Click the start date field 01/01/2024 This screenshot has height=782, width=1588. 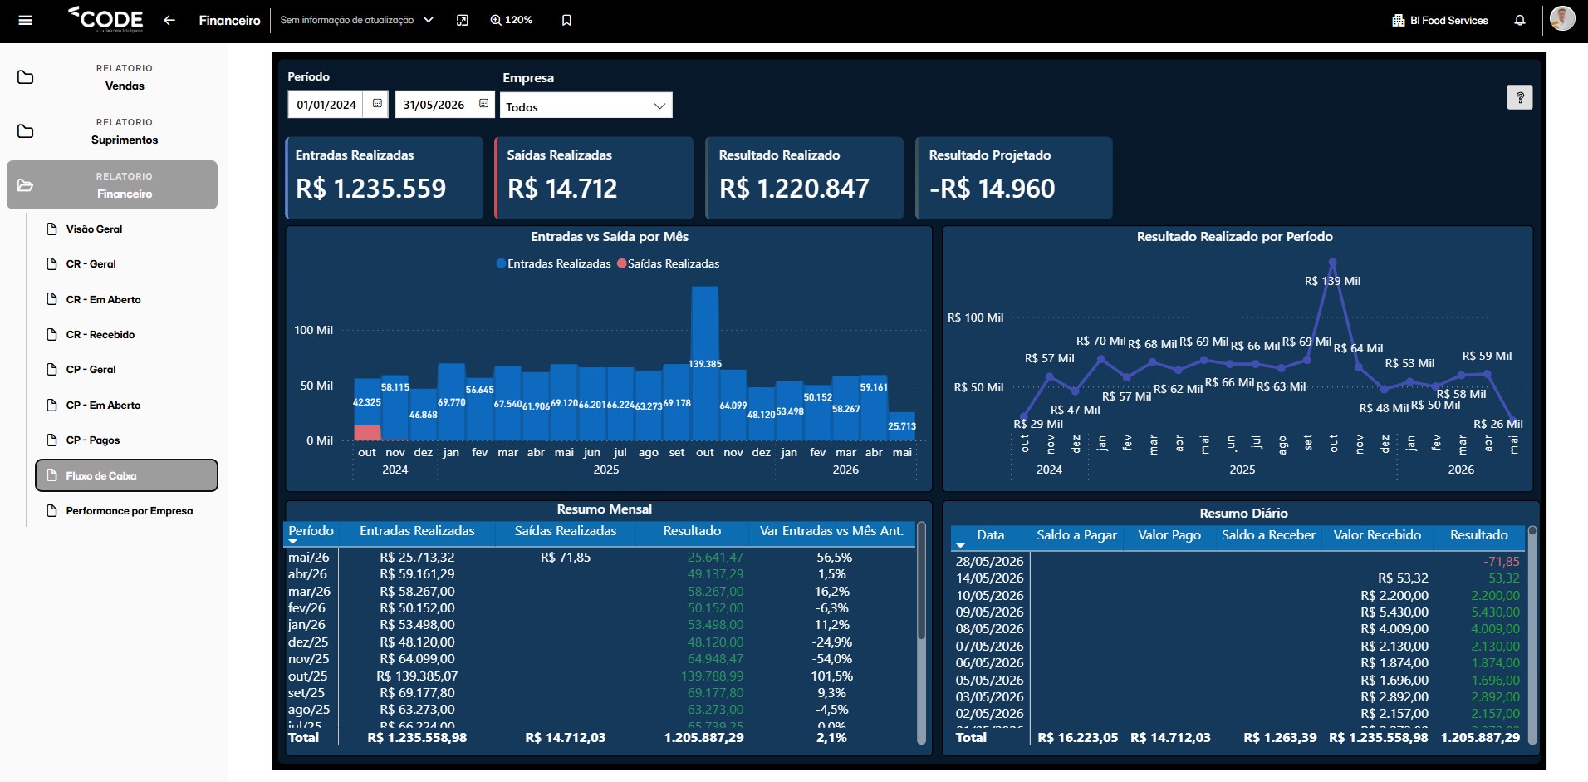tap(327, 105)
